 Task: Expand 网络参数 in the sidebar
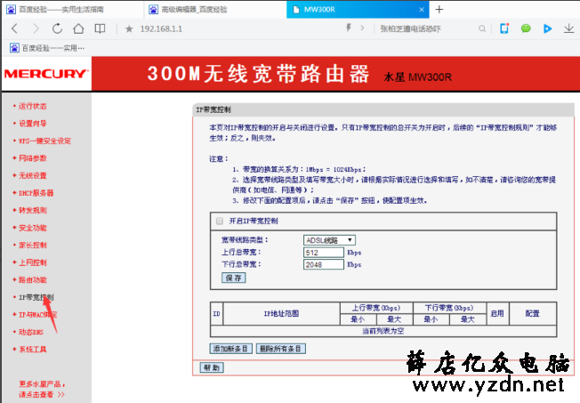click(33, 158)
